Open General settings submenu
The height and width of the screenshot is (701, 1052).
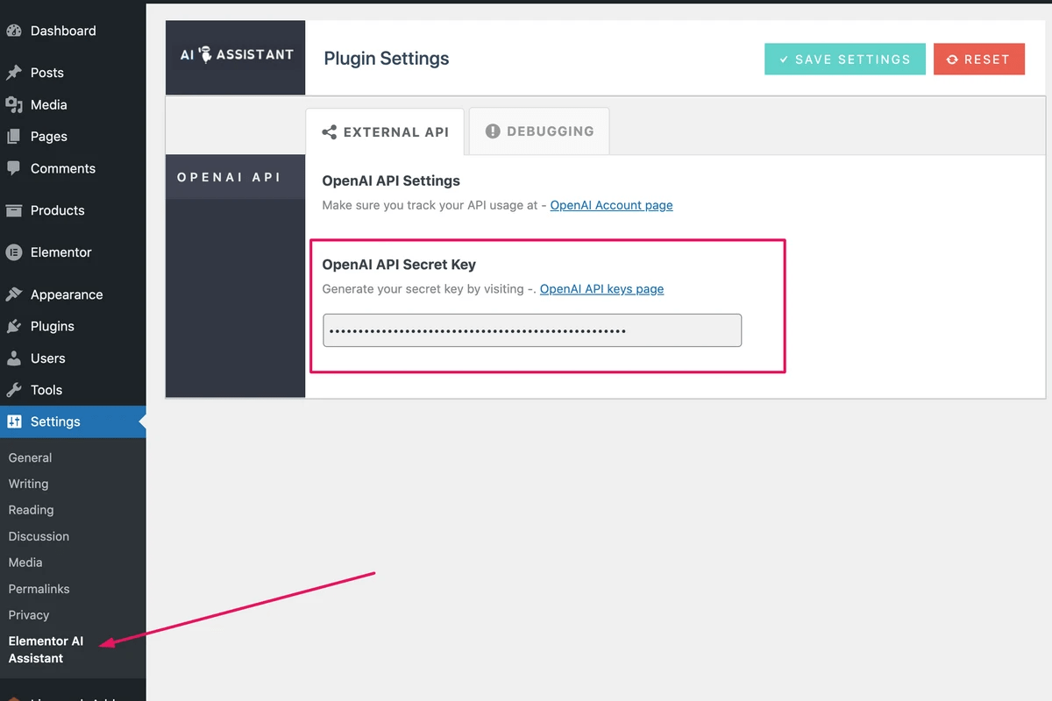tap(30, 457)
